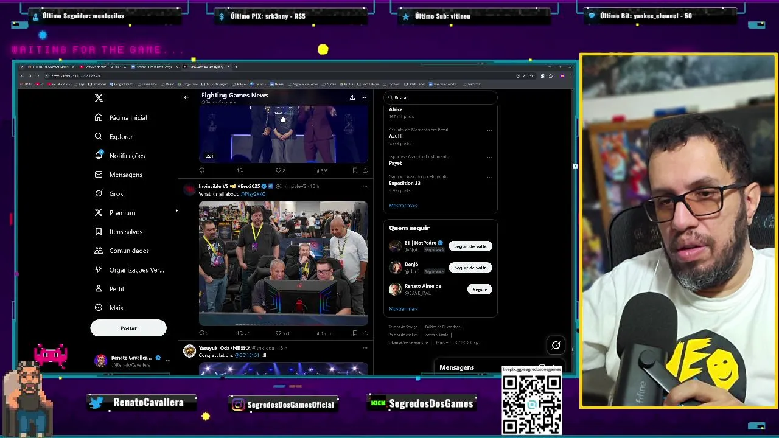
Task: Open Notificações in sidebar
Action: [120, 156]
